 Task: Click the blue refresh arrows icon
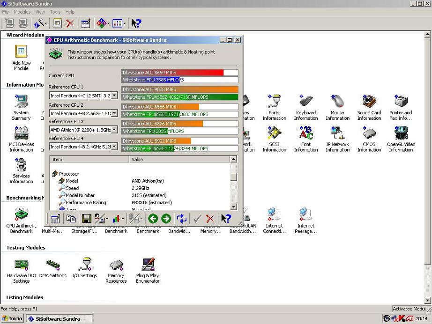click(181, 219)
